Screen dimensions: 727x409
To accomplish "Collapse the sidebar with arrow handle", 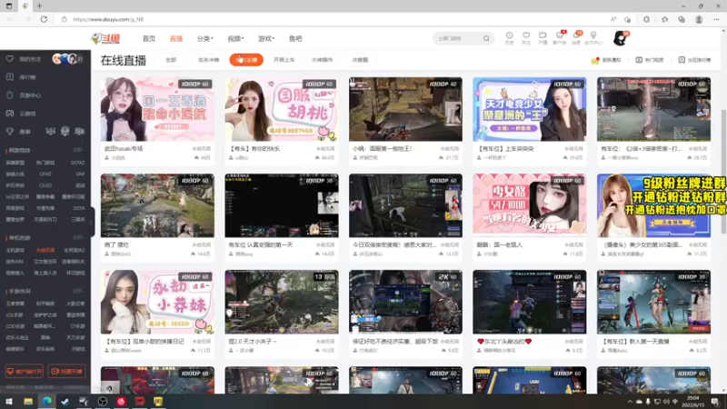I will [x=93, y=222].
